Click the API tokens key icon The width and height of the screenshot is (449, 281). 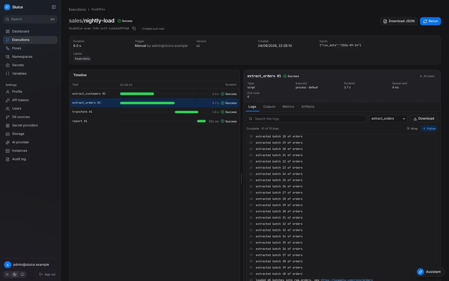coord(7,100)
